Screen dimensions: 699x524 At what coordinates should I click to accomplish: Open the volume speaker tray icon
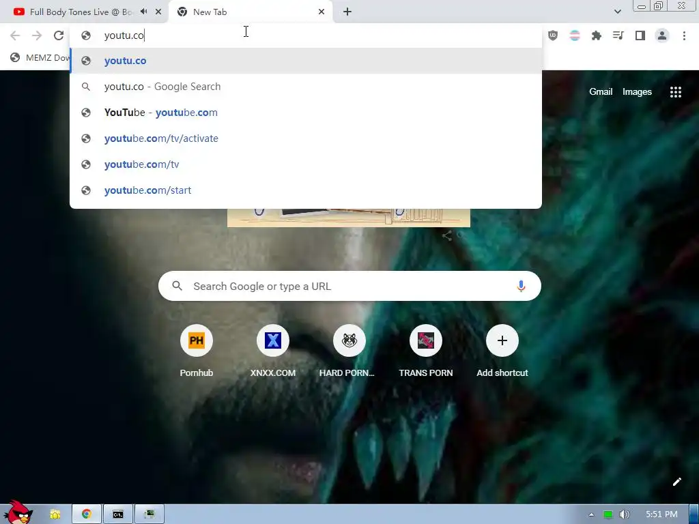pyautogui.click(x=625, y=514)
